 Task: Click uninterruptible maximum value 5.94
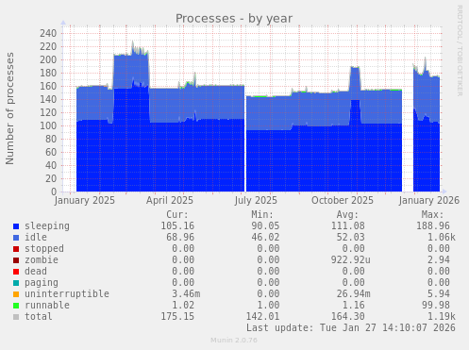click(x=438, y=294)
